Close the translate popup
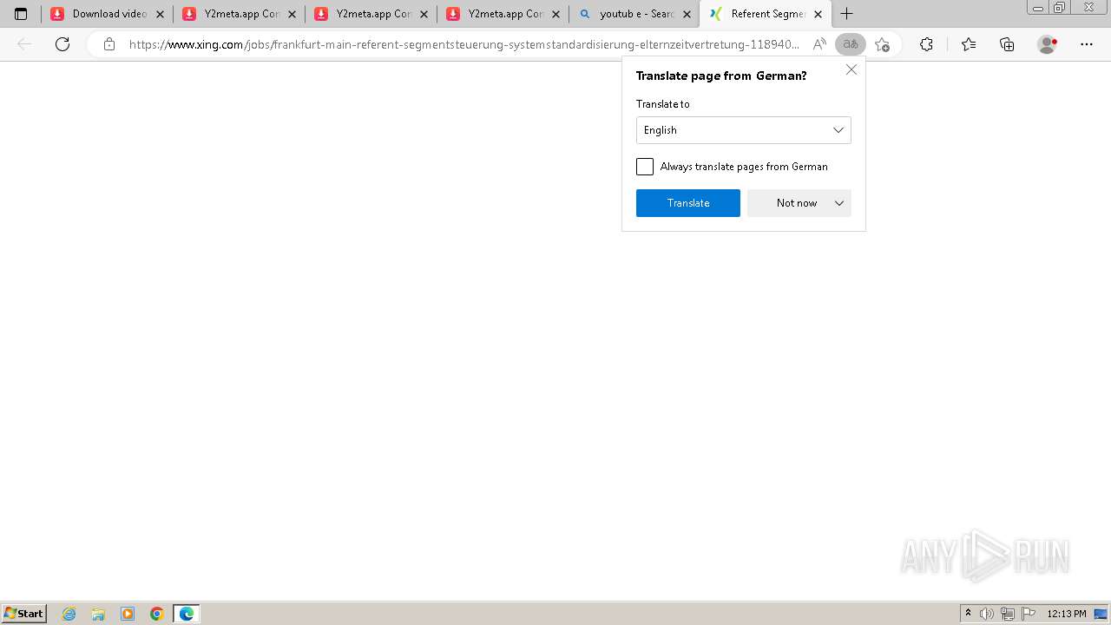The width and height of the screenshot is (1111, 625). click(851, 69)
